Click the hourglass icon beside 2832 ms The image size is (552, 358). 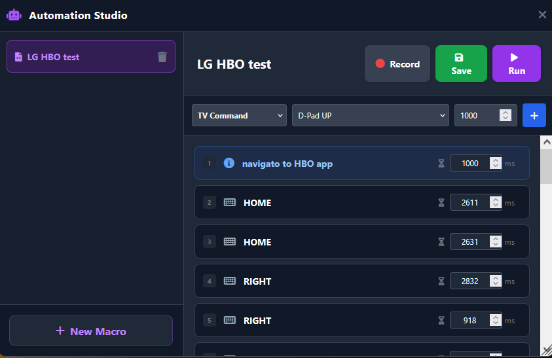pos(441,281)
